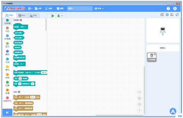Select the orange 控制 category swatch

[7, 75]
